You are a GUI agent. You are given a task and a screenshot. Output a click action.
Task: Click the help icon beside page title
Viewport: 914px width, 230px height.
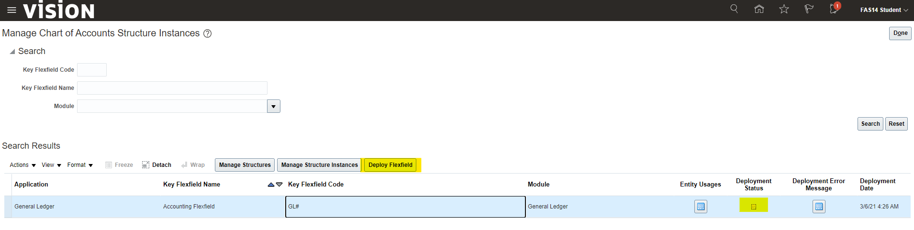(208, 33)
